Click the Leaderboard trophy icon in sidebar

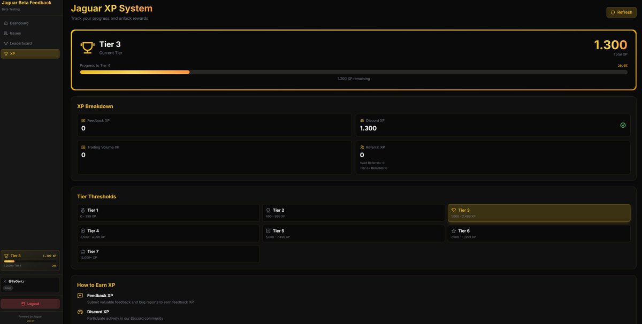(x=6, y=43)
